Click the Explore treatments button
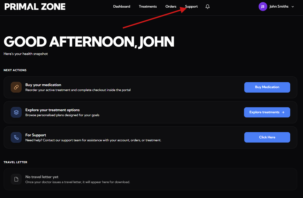Viewport: 303px width, 198px height. [x=267, y=112]
